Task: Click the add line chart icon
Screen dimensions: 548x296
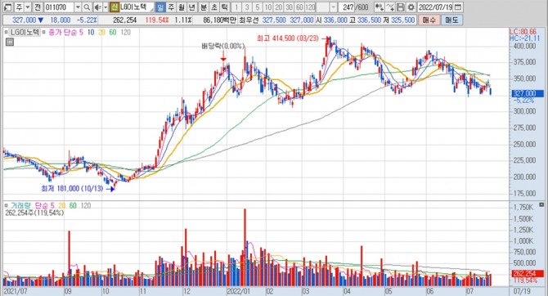Action: [390, 7]
